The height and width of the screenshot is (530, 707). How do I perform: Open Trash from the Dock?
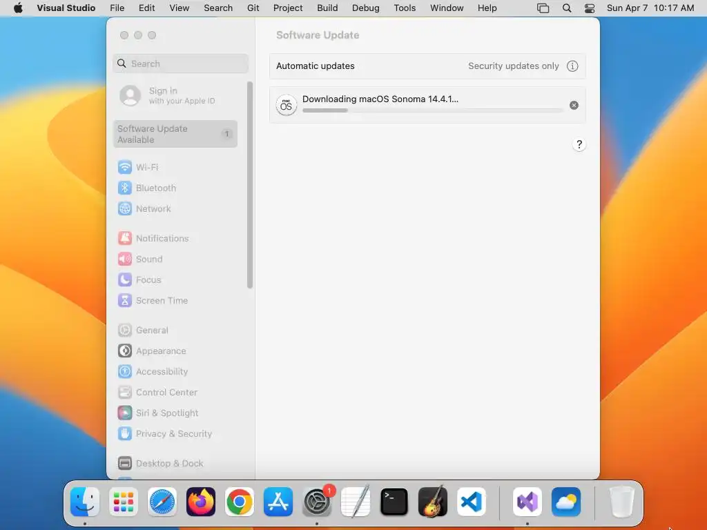[622, 502]
